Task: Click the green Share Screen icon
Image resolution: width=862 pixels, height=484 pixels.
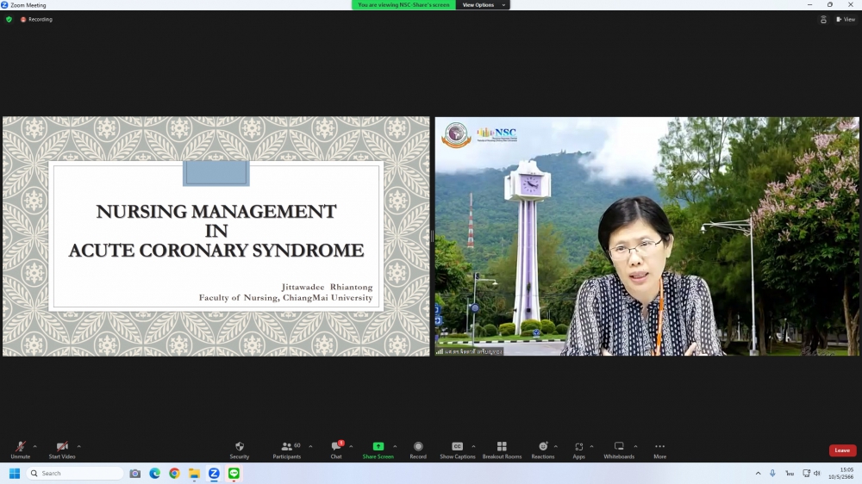Action: 378,447
